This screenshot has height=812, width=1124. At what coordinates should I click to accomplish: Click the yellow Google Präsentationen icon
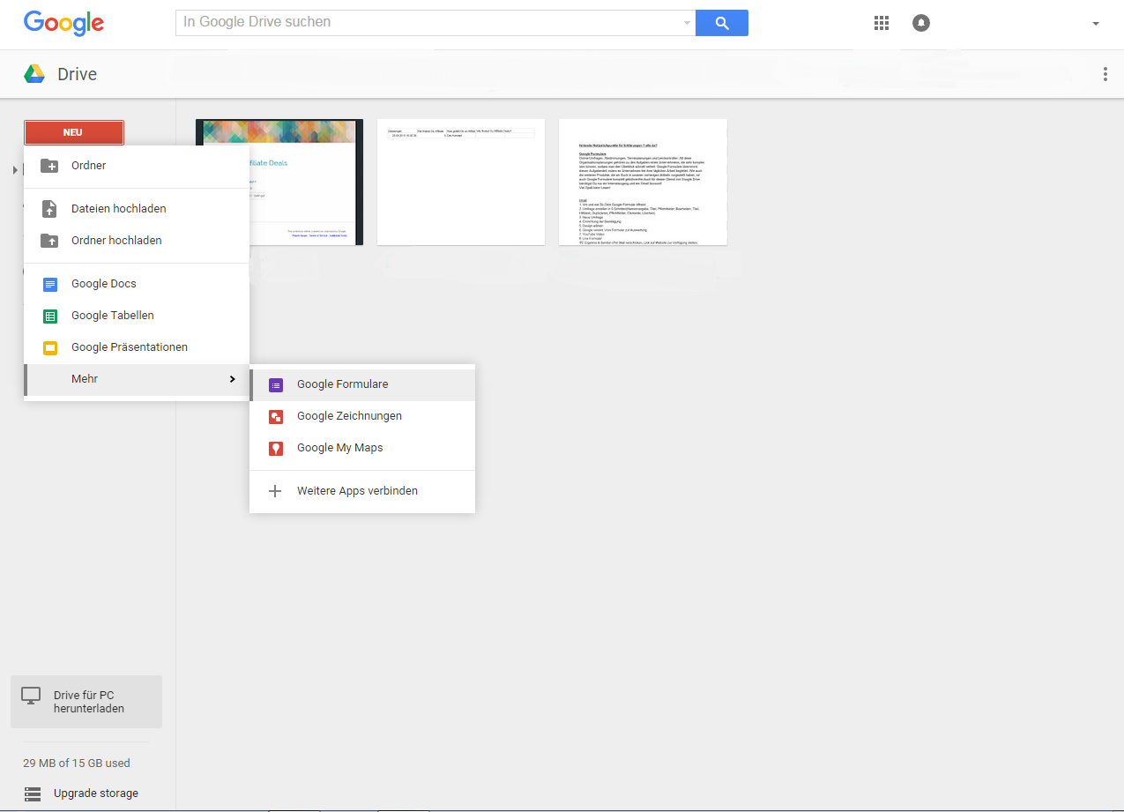(50, 347)
